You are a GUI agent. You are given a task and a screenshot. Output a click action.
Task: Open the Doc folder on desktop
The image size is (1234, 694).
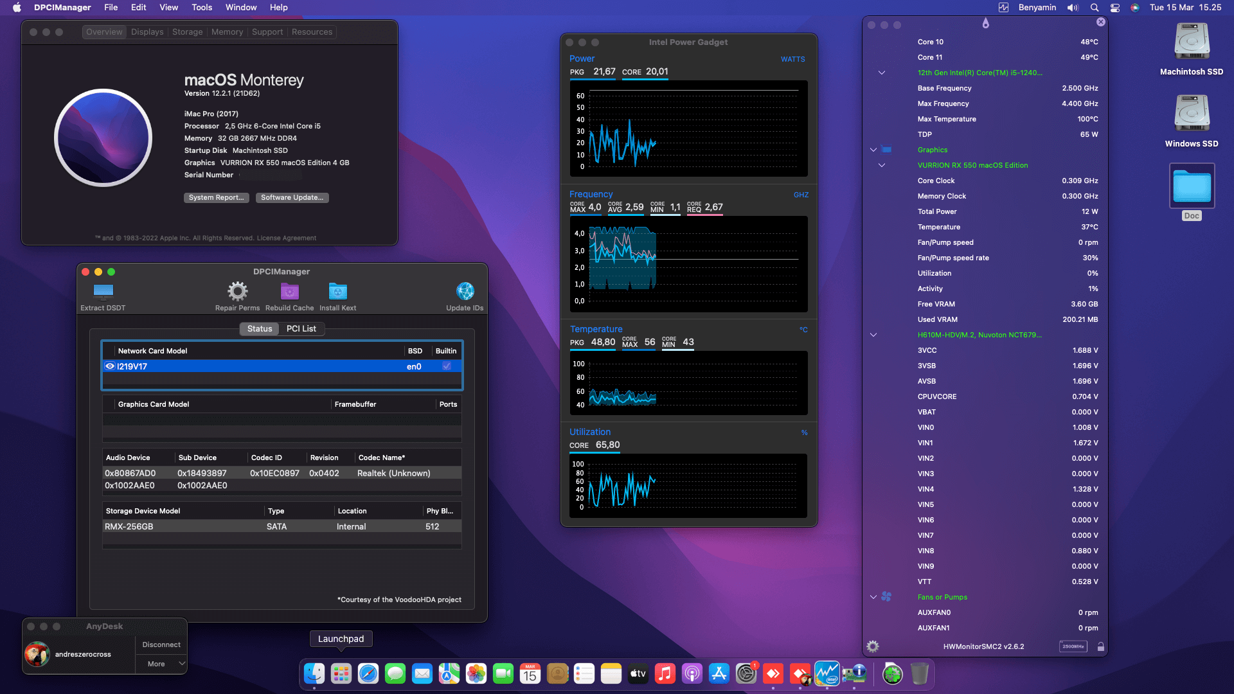[1192, 186]
